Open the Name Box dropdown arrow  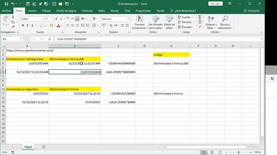tap(21, 39)
